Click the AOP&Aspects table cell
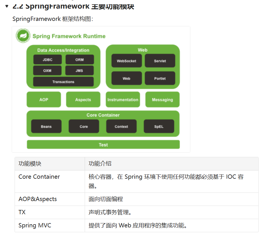This screenshot has width=273, height=242. point(50,199)
